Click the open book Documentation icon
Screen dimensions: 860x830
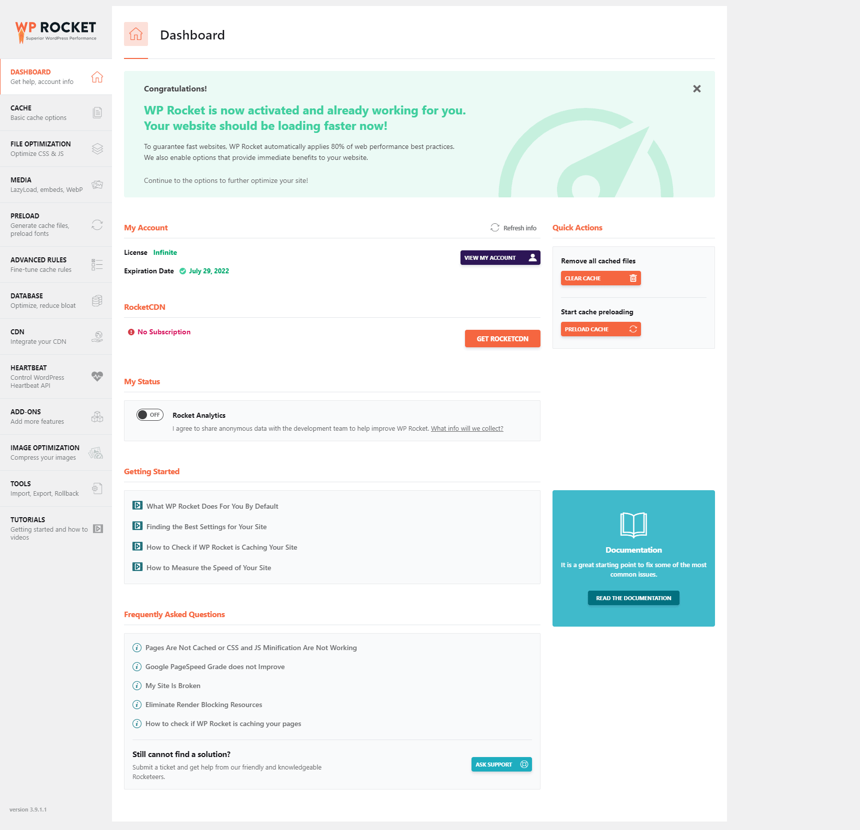[633, 525]
